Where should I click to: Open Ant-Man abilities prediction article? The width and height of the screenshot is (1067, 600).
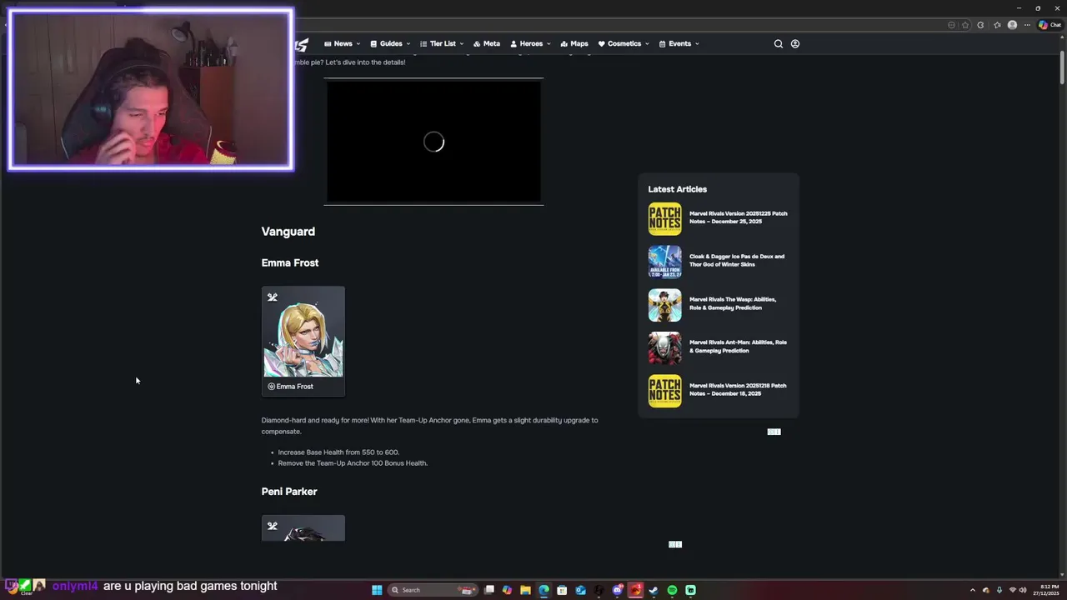click(x=738, y=347)
